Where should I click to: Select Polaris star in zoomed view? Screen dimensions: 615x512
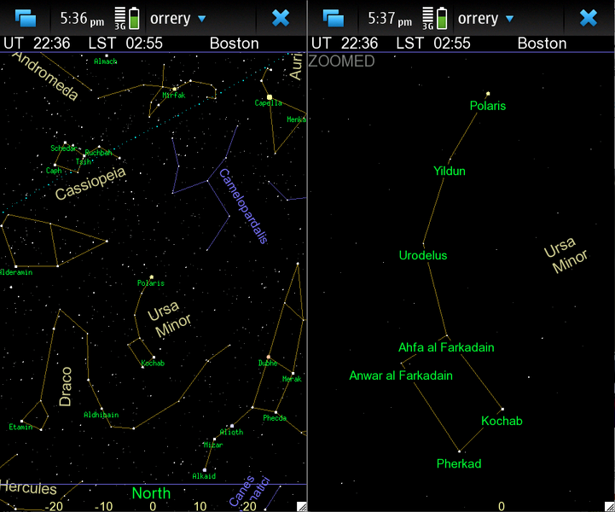488,94
